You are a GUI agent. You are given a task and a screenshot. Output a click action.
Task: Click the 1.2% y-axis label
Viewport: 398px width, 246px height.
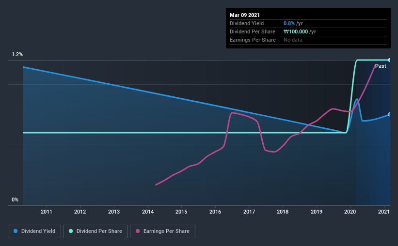[17, 55]
